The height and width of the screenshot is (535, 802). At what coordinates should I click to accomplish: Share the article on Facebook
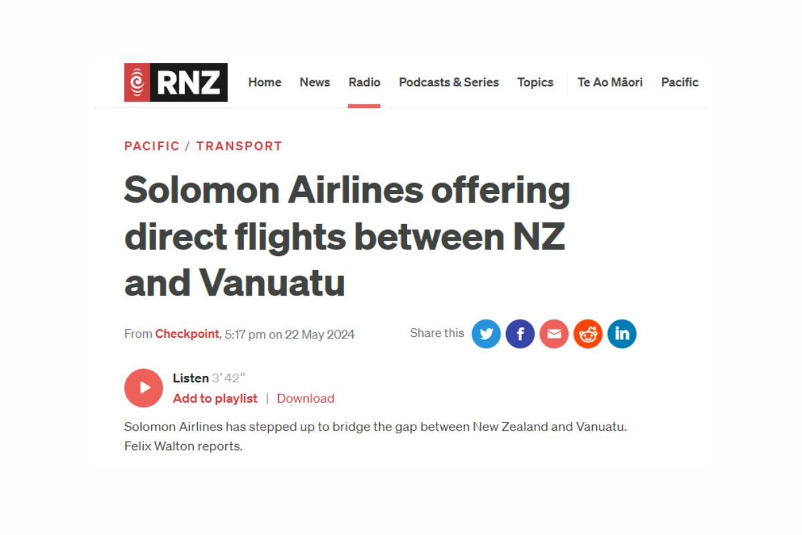520,334
